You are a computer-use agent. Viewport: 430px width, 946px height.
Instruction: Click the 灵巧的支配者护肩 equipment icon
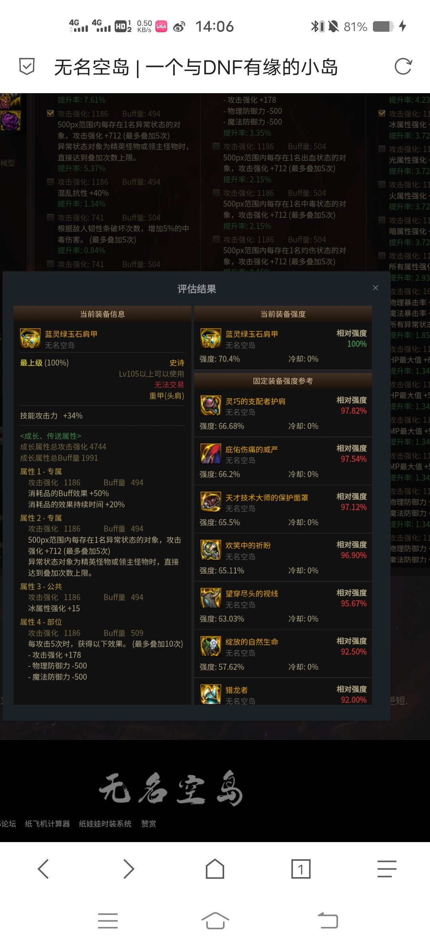point(211,406)
